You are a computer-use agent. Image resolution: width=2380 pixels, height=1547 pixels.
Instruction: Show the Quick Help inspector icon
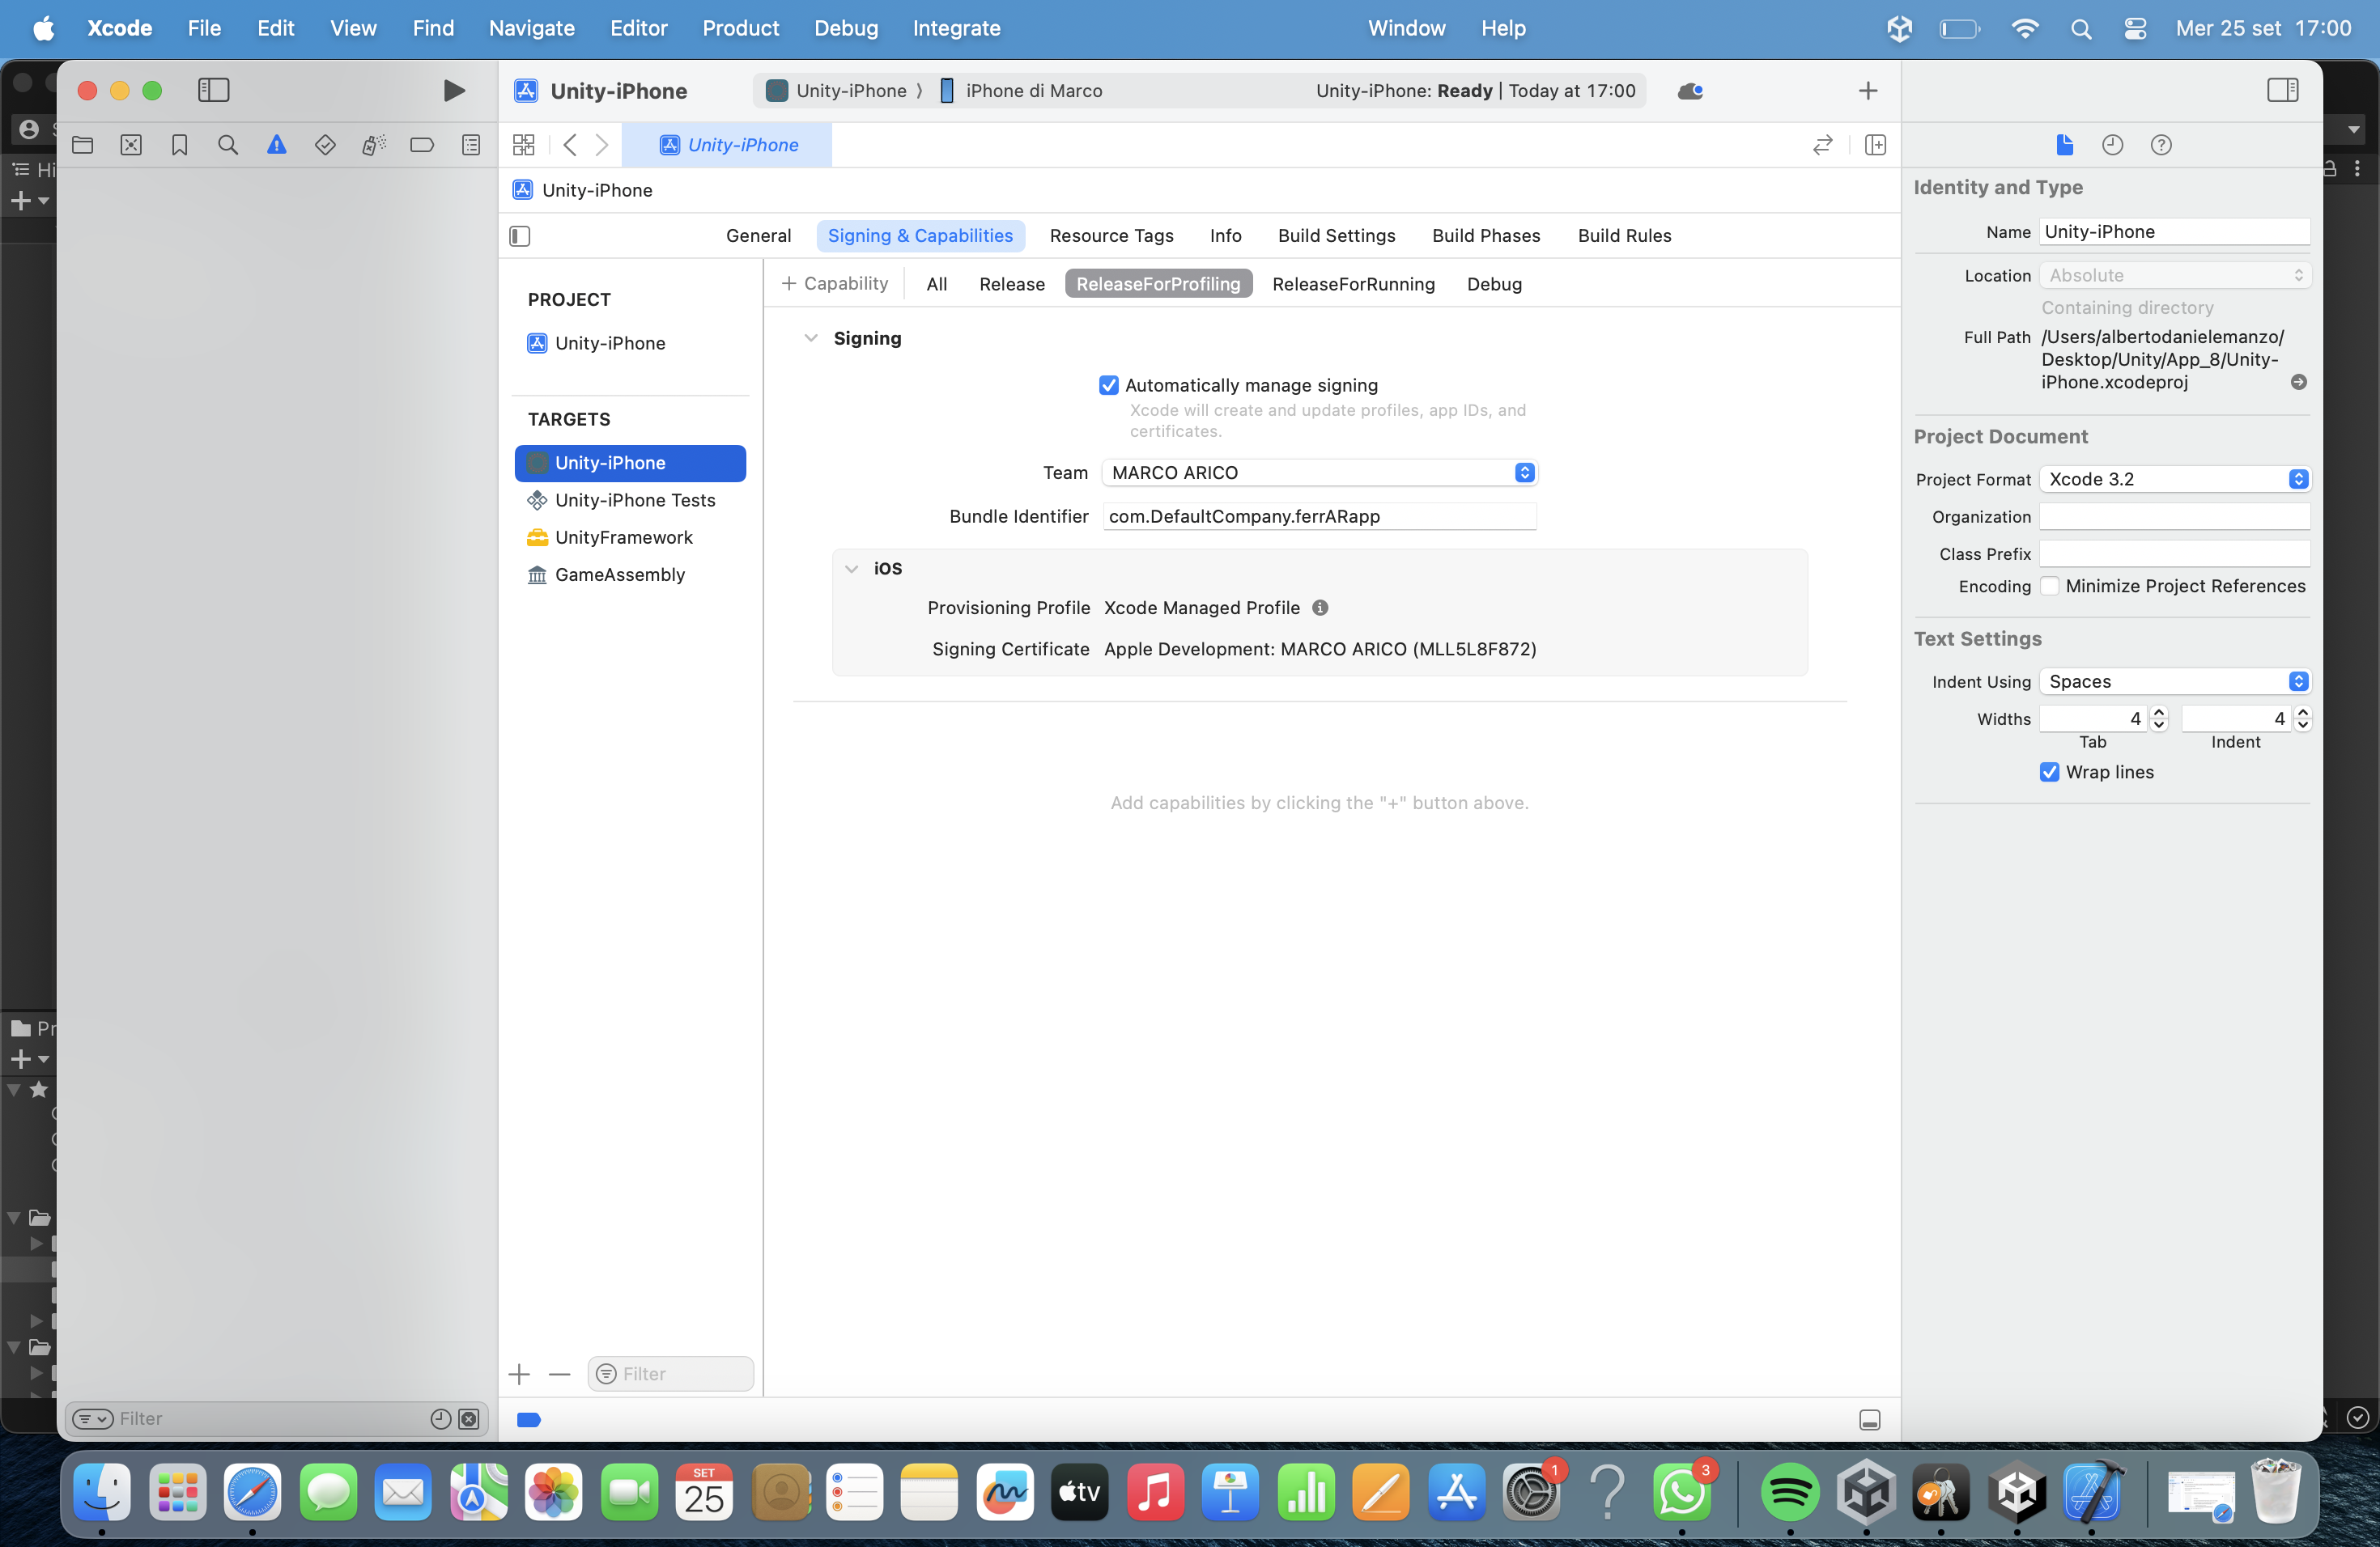[x=2161, y=146]
